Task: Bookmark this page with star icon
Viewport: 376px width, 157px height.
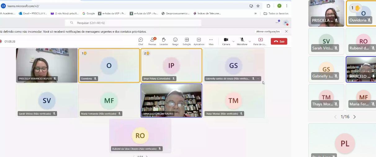Action: point(258,6)
